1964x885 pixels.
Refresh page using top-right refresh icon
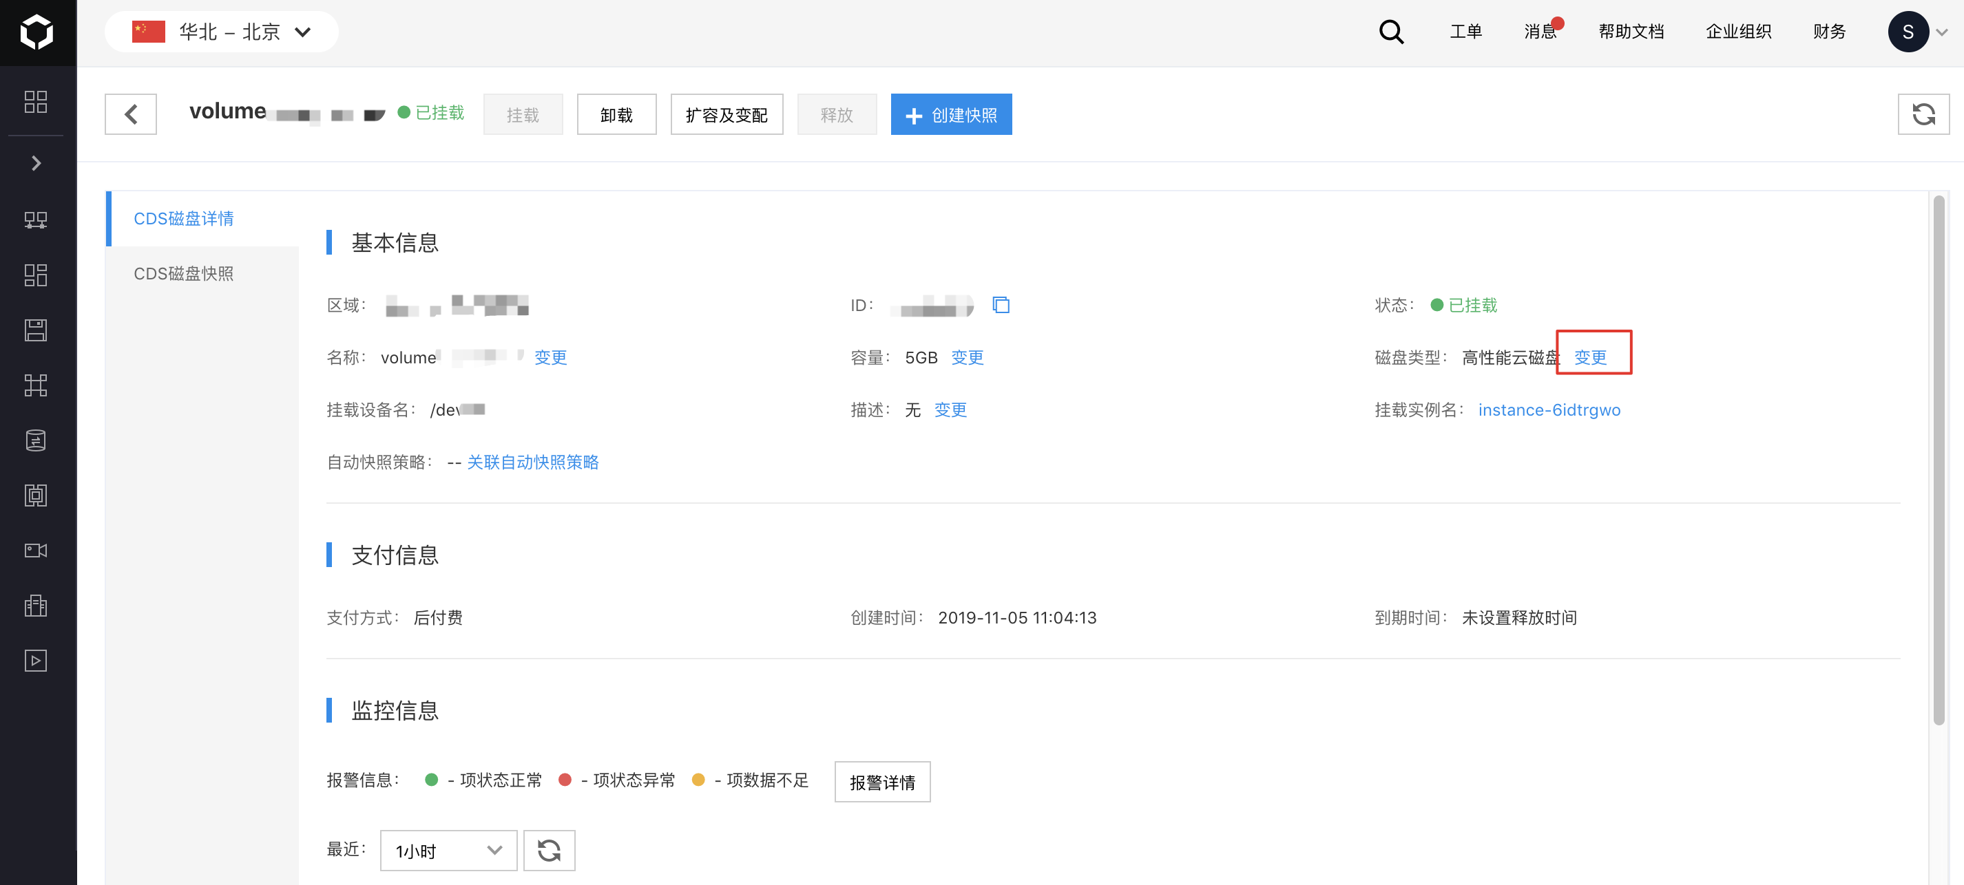tap(1923, 114)
